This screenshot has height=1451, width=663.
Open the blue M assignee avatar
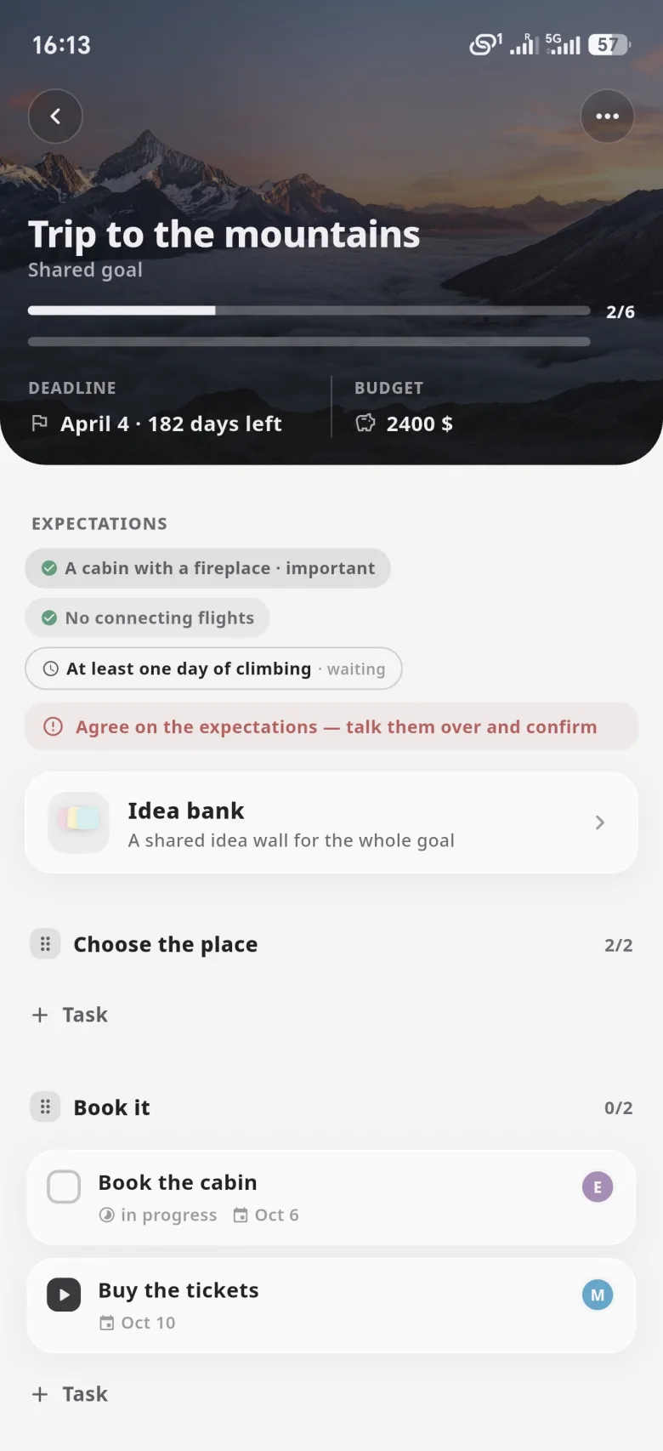tap(598, 1295)
